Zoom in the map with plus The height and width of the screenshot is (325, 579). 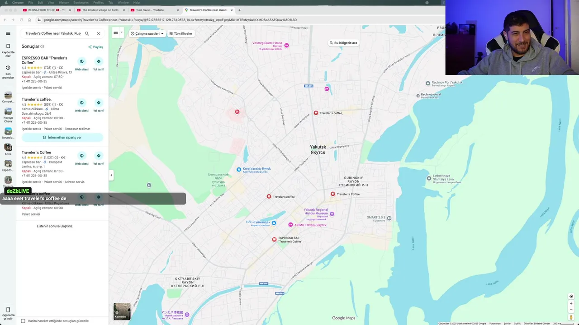[571, 304]
